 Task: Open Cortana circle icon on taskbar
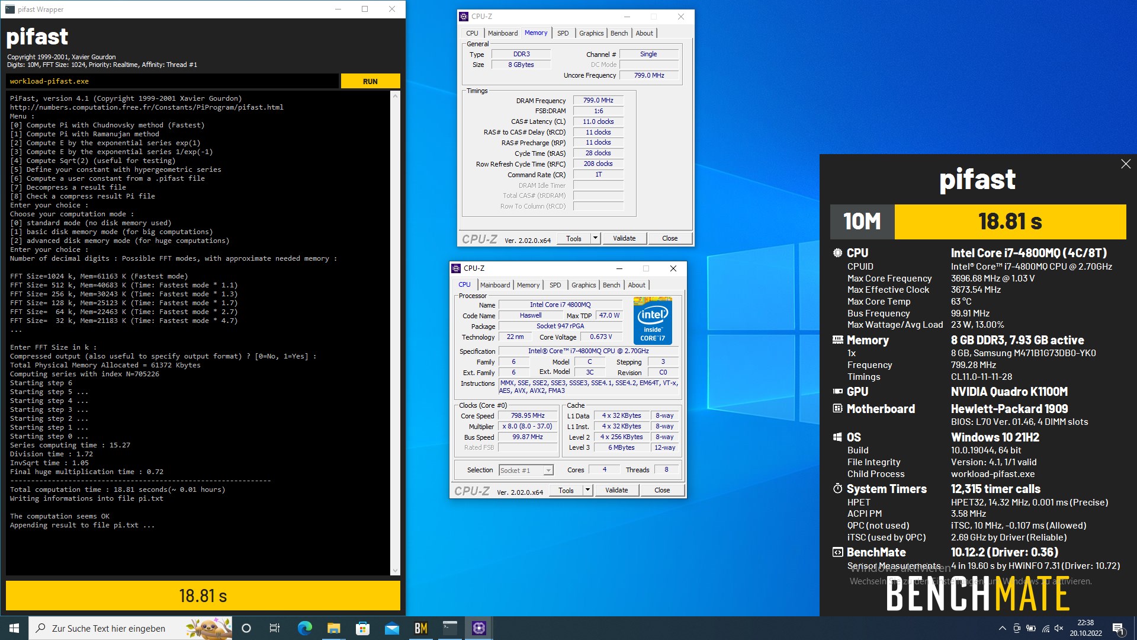[246, 628]
